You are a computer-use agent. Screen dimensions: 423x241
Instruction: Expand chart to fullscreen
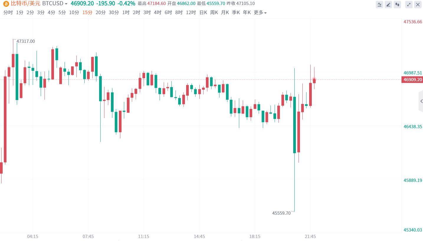tap(409, 4)
